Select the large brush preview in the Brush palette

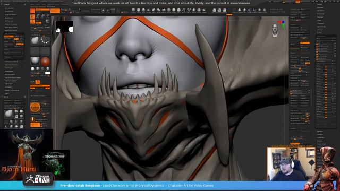coord(8,114)
